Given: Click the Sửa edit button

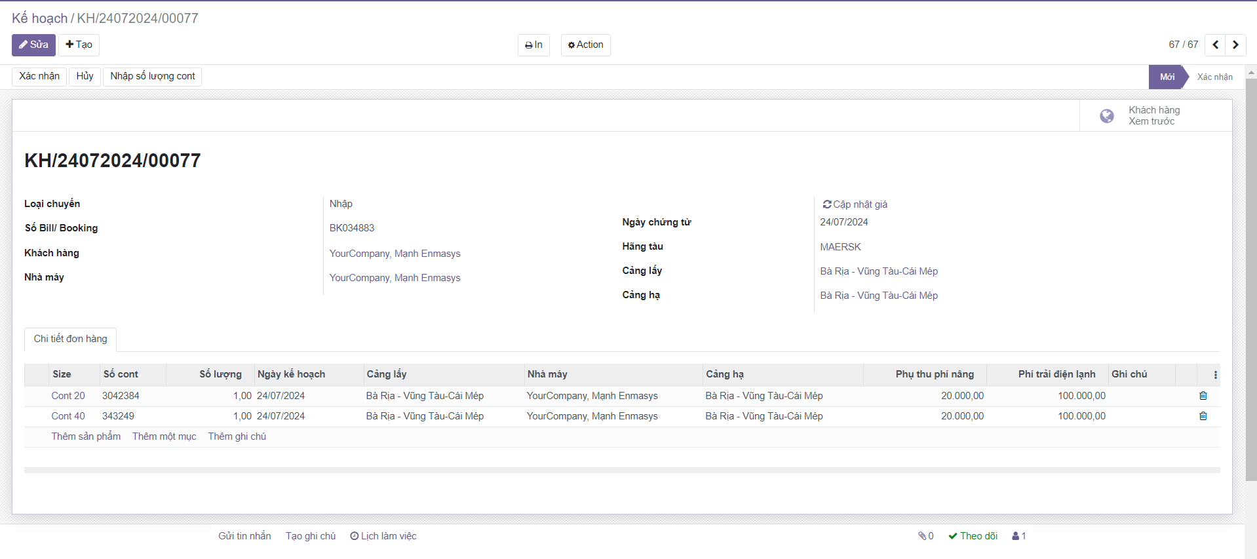Looking at the screenshot, I should pyautogui.click(x=33, y=45).
